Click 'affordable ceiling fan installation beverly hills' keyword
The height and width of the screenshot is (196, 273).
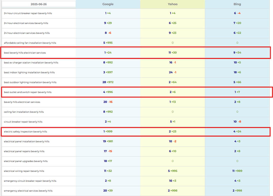(x=30, y=43)
